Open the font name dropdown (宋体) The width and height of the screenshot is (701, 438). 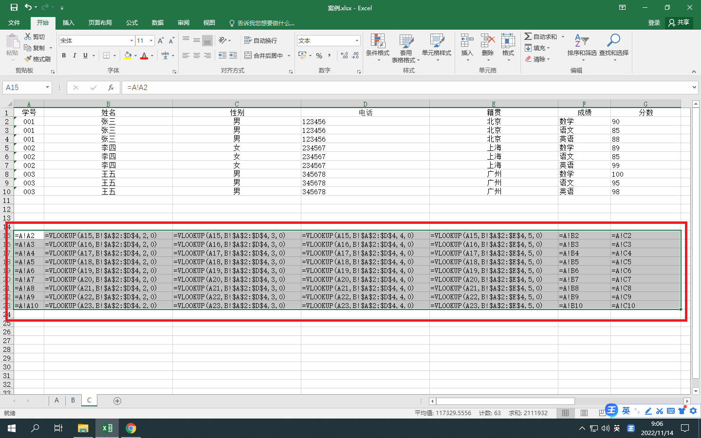click(131, 41)
